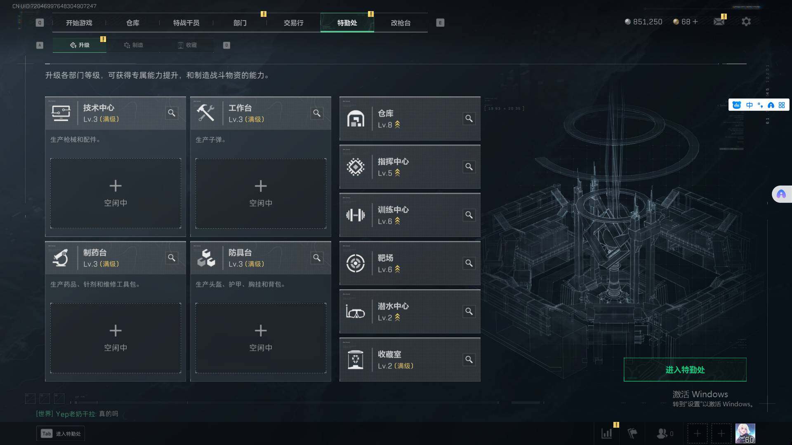Add currency with the plus beside 68
Image resolution: width=792 pixels, height=445 pixels.
click(695, 21)
